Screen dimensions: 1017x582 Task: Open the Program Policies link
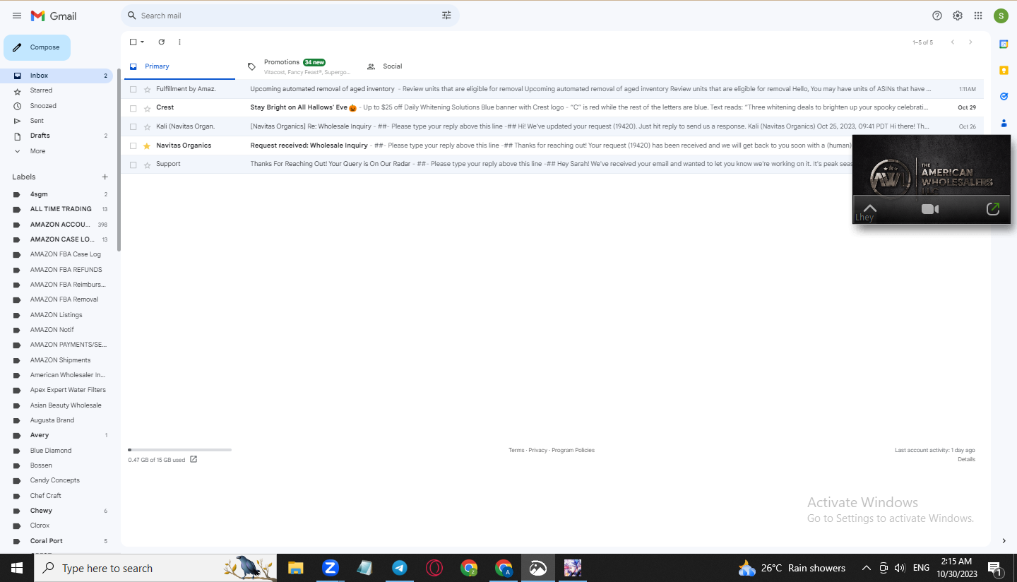(573, 450)
